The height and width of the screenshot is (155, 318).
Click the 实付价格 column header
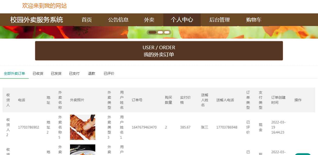tap(186, 100)
